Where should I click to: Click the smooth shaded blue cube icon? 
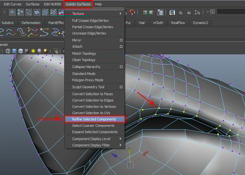pyautogui.click(x=14, y=51)
